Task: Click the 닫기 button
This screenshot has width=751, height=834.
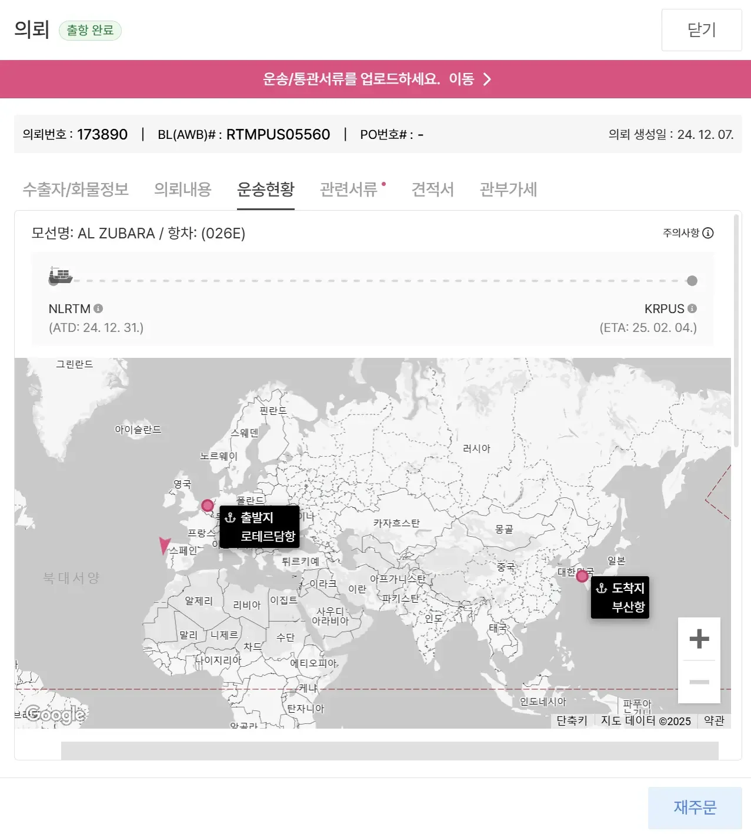Action: coord(702,30)
